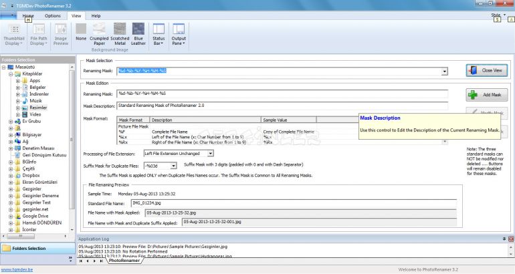Go to last sheet tab arrow
This screenshot has height=274, width=515.
tap(102, 261)
